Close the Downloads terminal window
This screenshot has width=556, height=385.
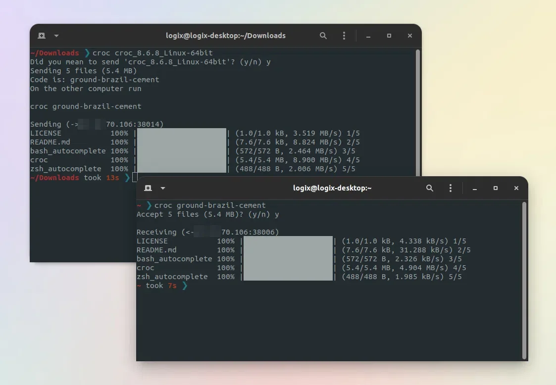[410, 36]
